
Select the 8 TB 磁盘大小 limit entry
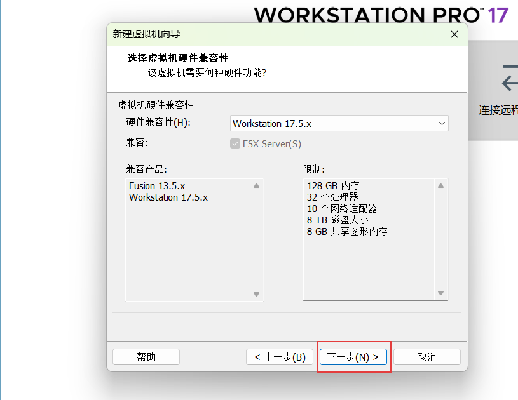[337, 220]
